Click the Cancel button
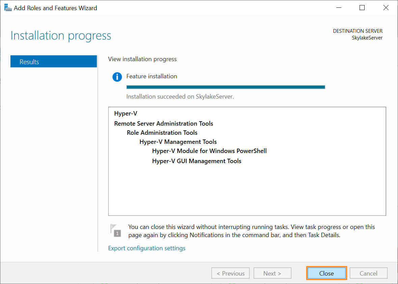The image size is (398, 284). pyautogui.click(x=368, y=273)
